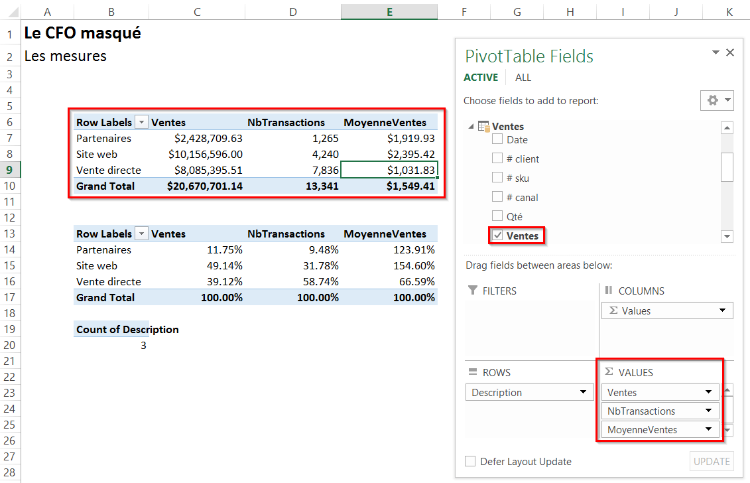This screenshot has width=750, height=483.
Task: Open the PivotTable Fields gear tools menu
Action: tap(717, 100)
